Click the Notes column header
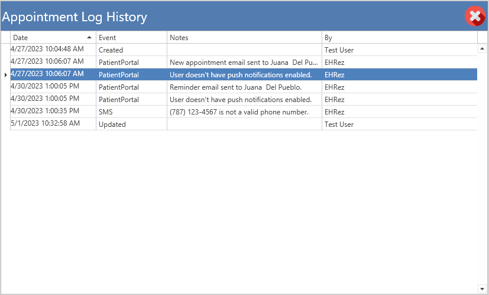Screen dimensions: 489x295 click(244, 38)
